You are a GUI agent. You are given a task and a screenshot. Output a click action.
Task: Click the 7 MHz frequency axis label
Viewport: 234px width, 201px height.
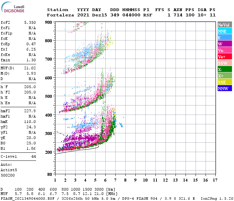[x=115, y=180]
